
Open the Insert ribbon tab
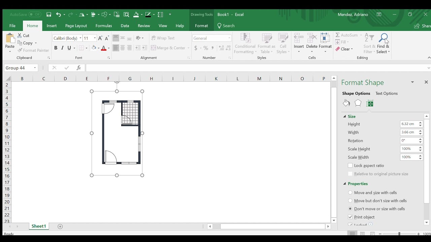tap(52, 26)
